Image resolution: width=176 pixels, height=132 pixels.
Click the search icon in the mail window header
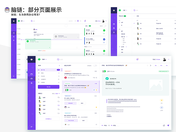coord(58,59)
